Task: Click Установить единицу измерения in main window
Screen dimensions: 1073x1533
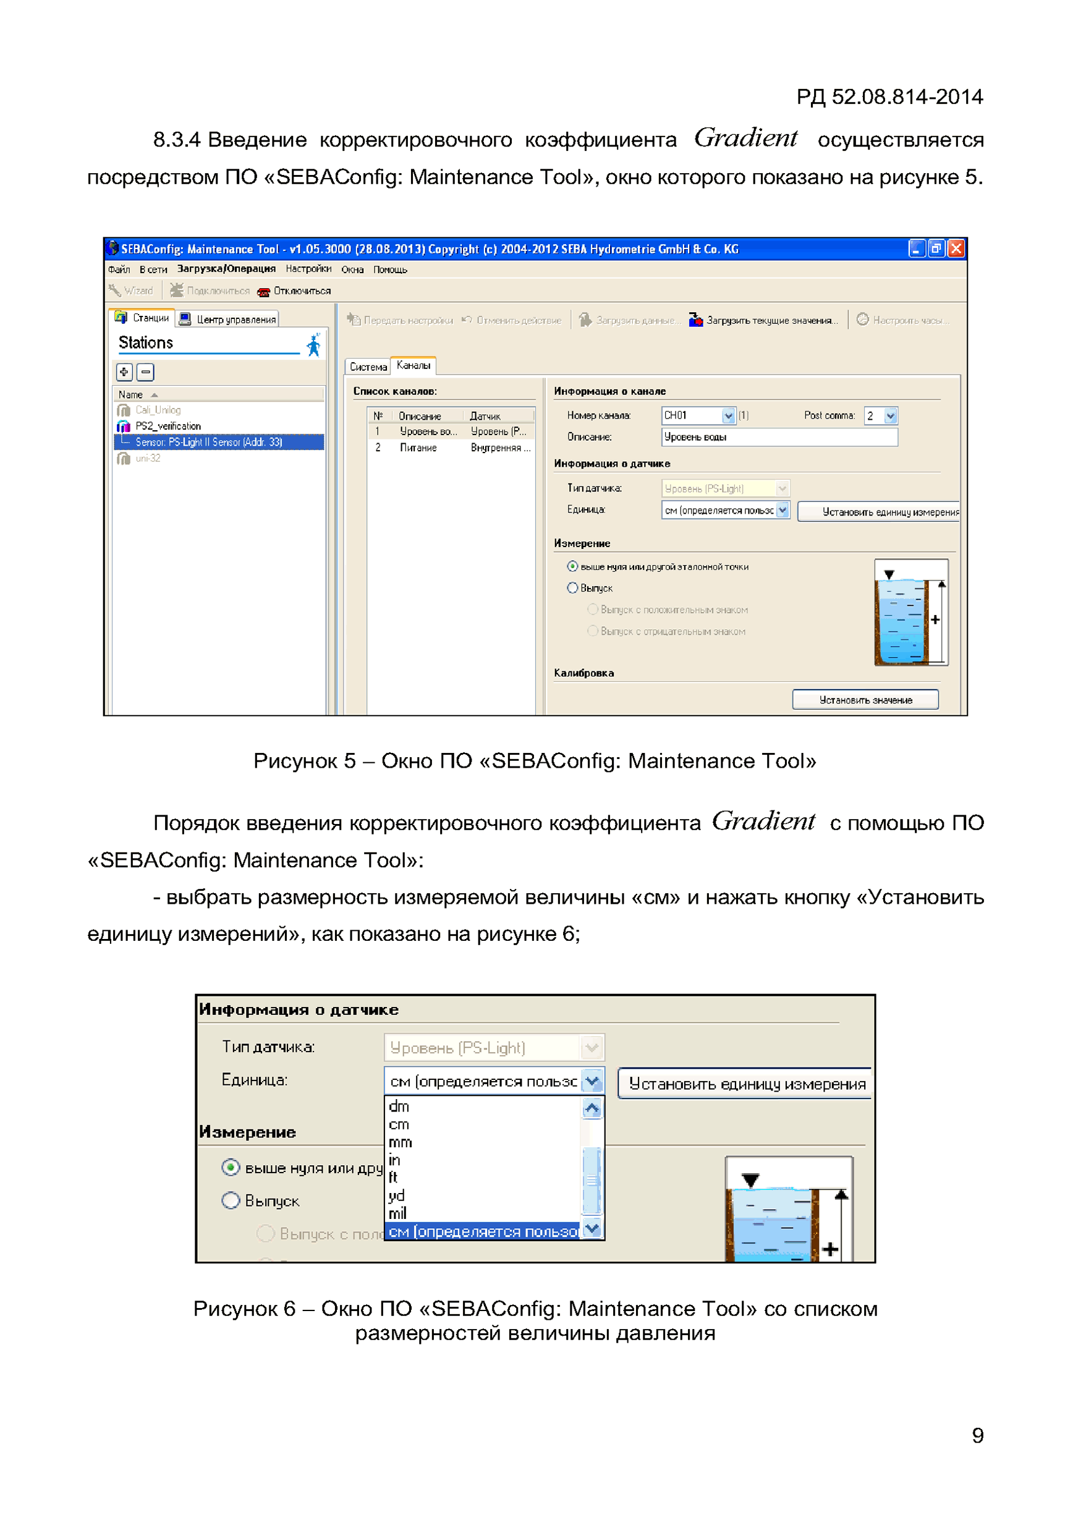Action: pyautogui.click(x=878, y=512)
